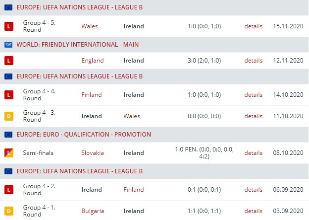Open the World Friendly International - Main header
Screen dimensions: 309x220
[x=77, y=45]
